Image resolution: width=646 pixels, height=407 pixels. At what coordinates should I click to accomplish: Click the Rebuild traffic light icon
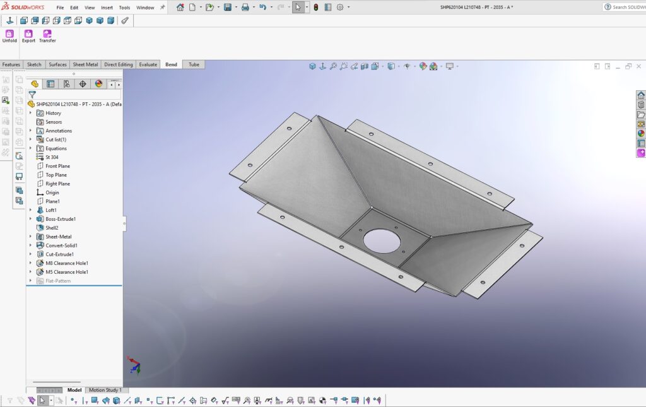(x=316, y=8)
